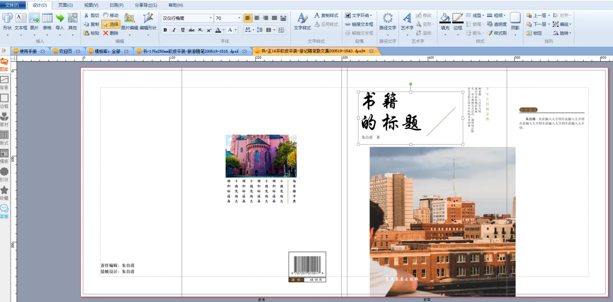Toggle italic formatting
613x302 pixels.
(x=174, y=30)
